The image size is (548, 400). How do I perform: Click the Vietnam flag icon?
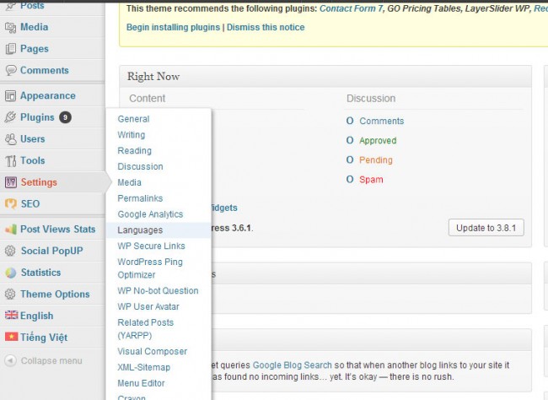tap(11, 337)
